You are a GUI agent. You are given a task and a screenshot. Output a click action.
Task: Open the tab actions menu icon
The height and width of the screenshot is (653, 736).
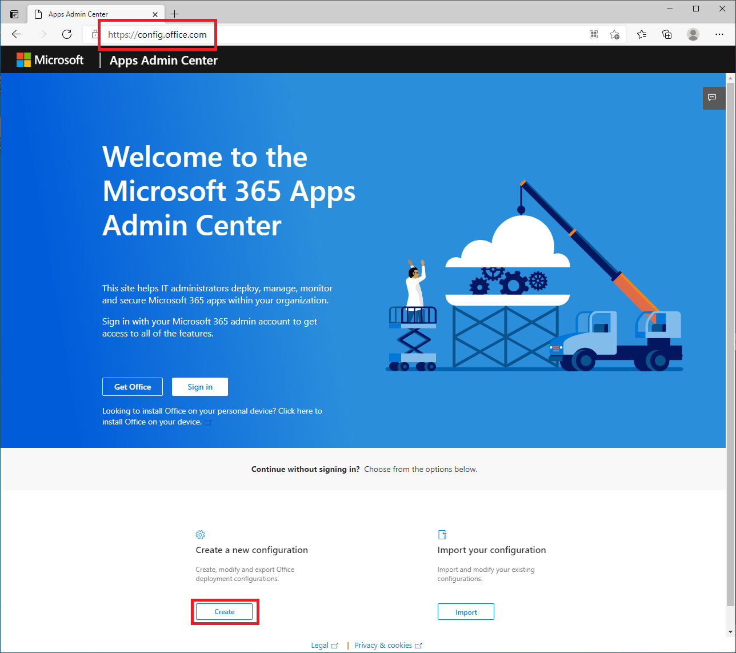[x=14, y=14]
